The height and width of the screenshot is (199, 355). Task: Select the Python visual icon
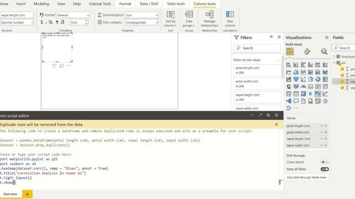click(318, 93)
